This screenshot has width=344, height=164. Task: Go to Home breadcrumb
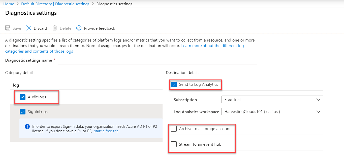click(x=9, y=4)
